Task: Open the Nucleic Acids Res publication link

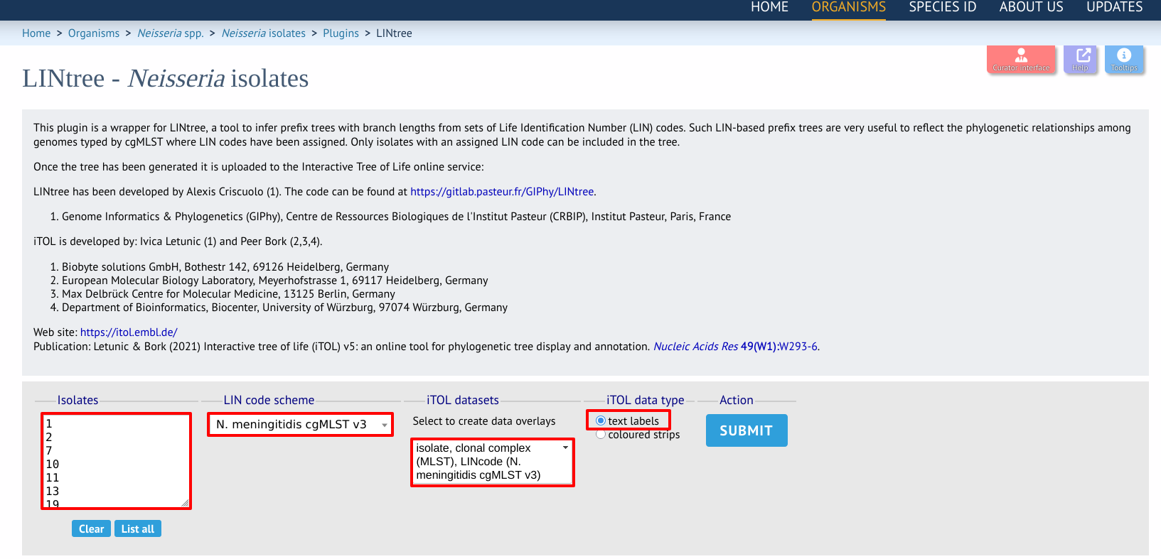Action: point(736,347)
